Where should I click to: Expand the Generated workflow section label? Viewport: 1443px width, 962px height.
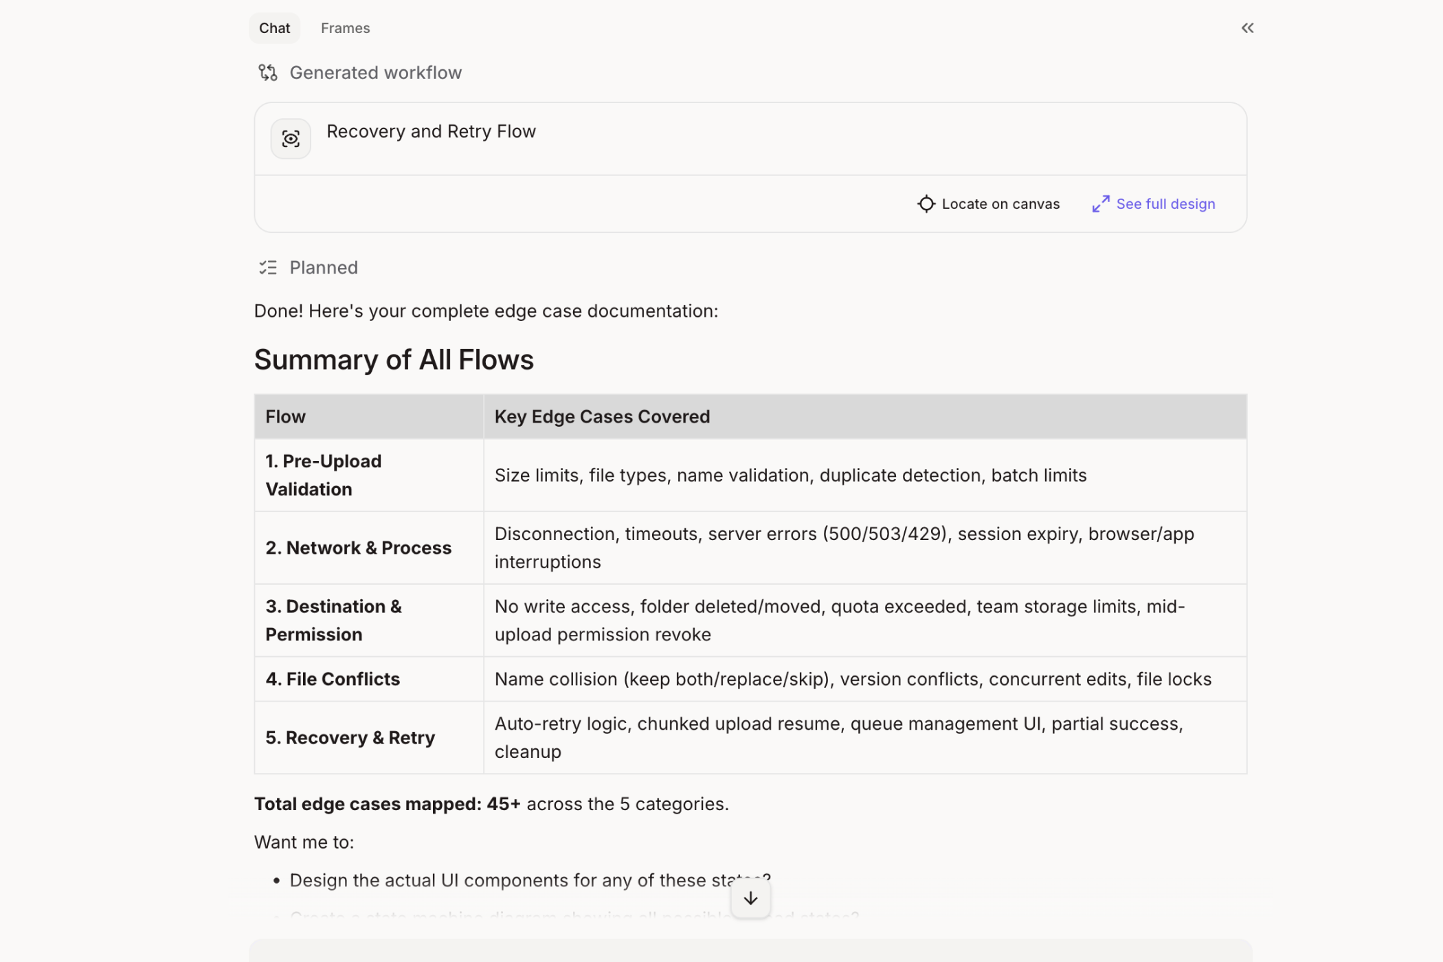(x=375, y=73)
